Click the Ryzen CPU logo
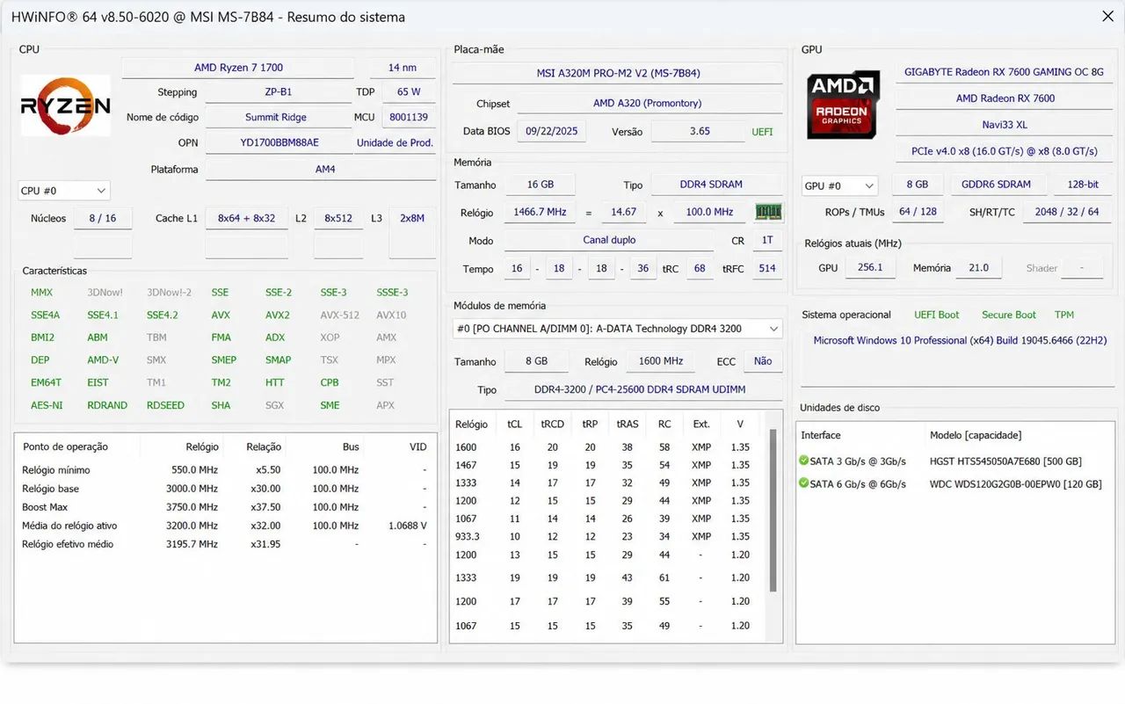Image resolution: width=1125 pixels, height=704 pixels. pyautogui.click(x=65, y=105)
